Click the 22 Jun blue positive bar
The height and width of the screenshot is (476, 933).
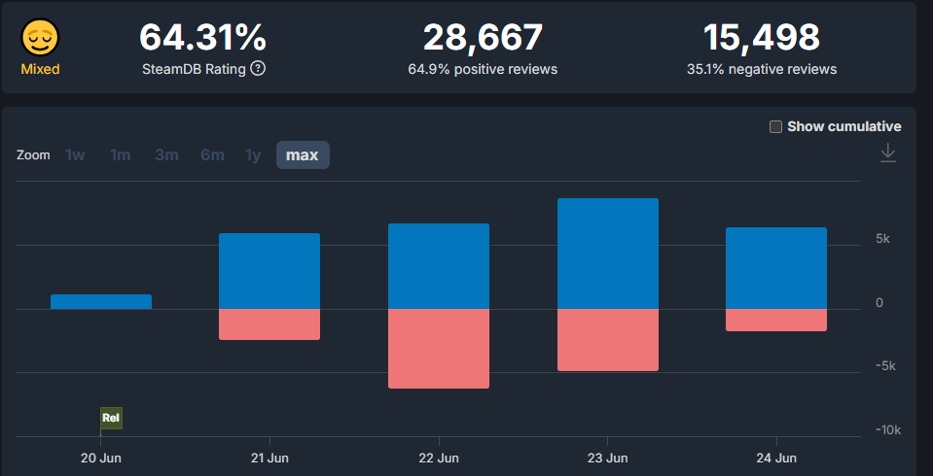point(439,266)
